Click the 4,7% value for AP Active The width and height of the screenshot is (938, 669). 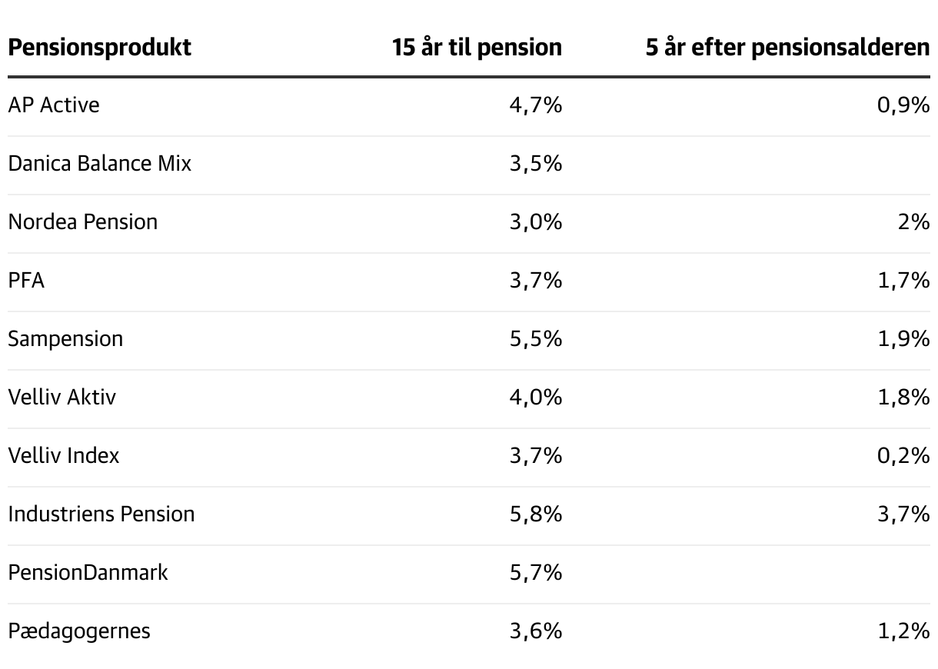(x=535, y=105)
